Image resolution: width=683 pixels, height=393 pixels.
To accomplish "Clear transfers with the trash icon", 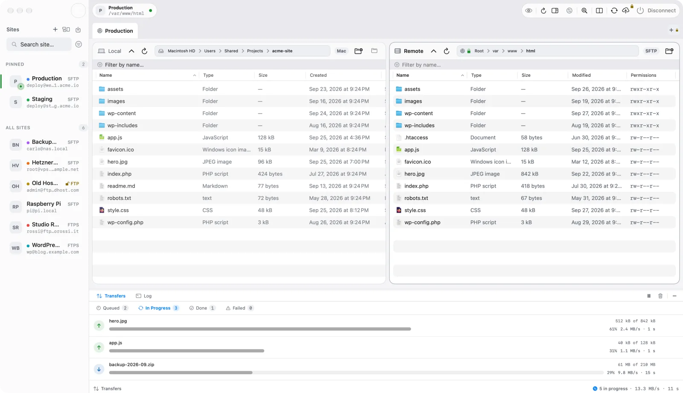I will (x=660, y=296).
